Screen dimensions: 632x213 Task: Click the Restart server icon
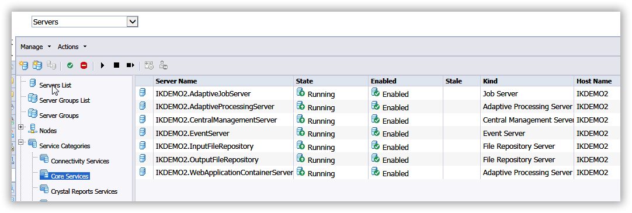130,65
